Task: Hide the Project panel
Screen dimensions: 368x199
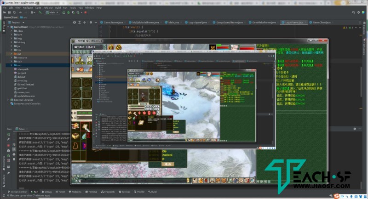Action: (x=96, y=23)
